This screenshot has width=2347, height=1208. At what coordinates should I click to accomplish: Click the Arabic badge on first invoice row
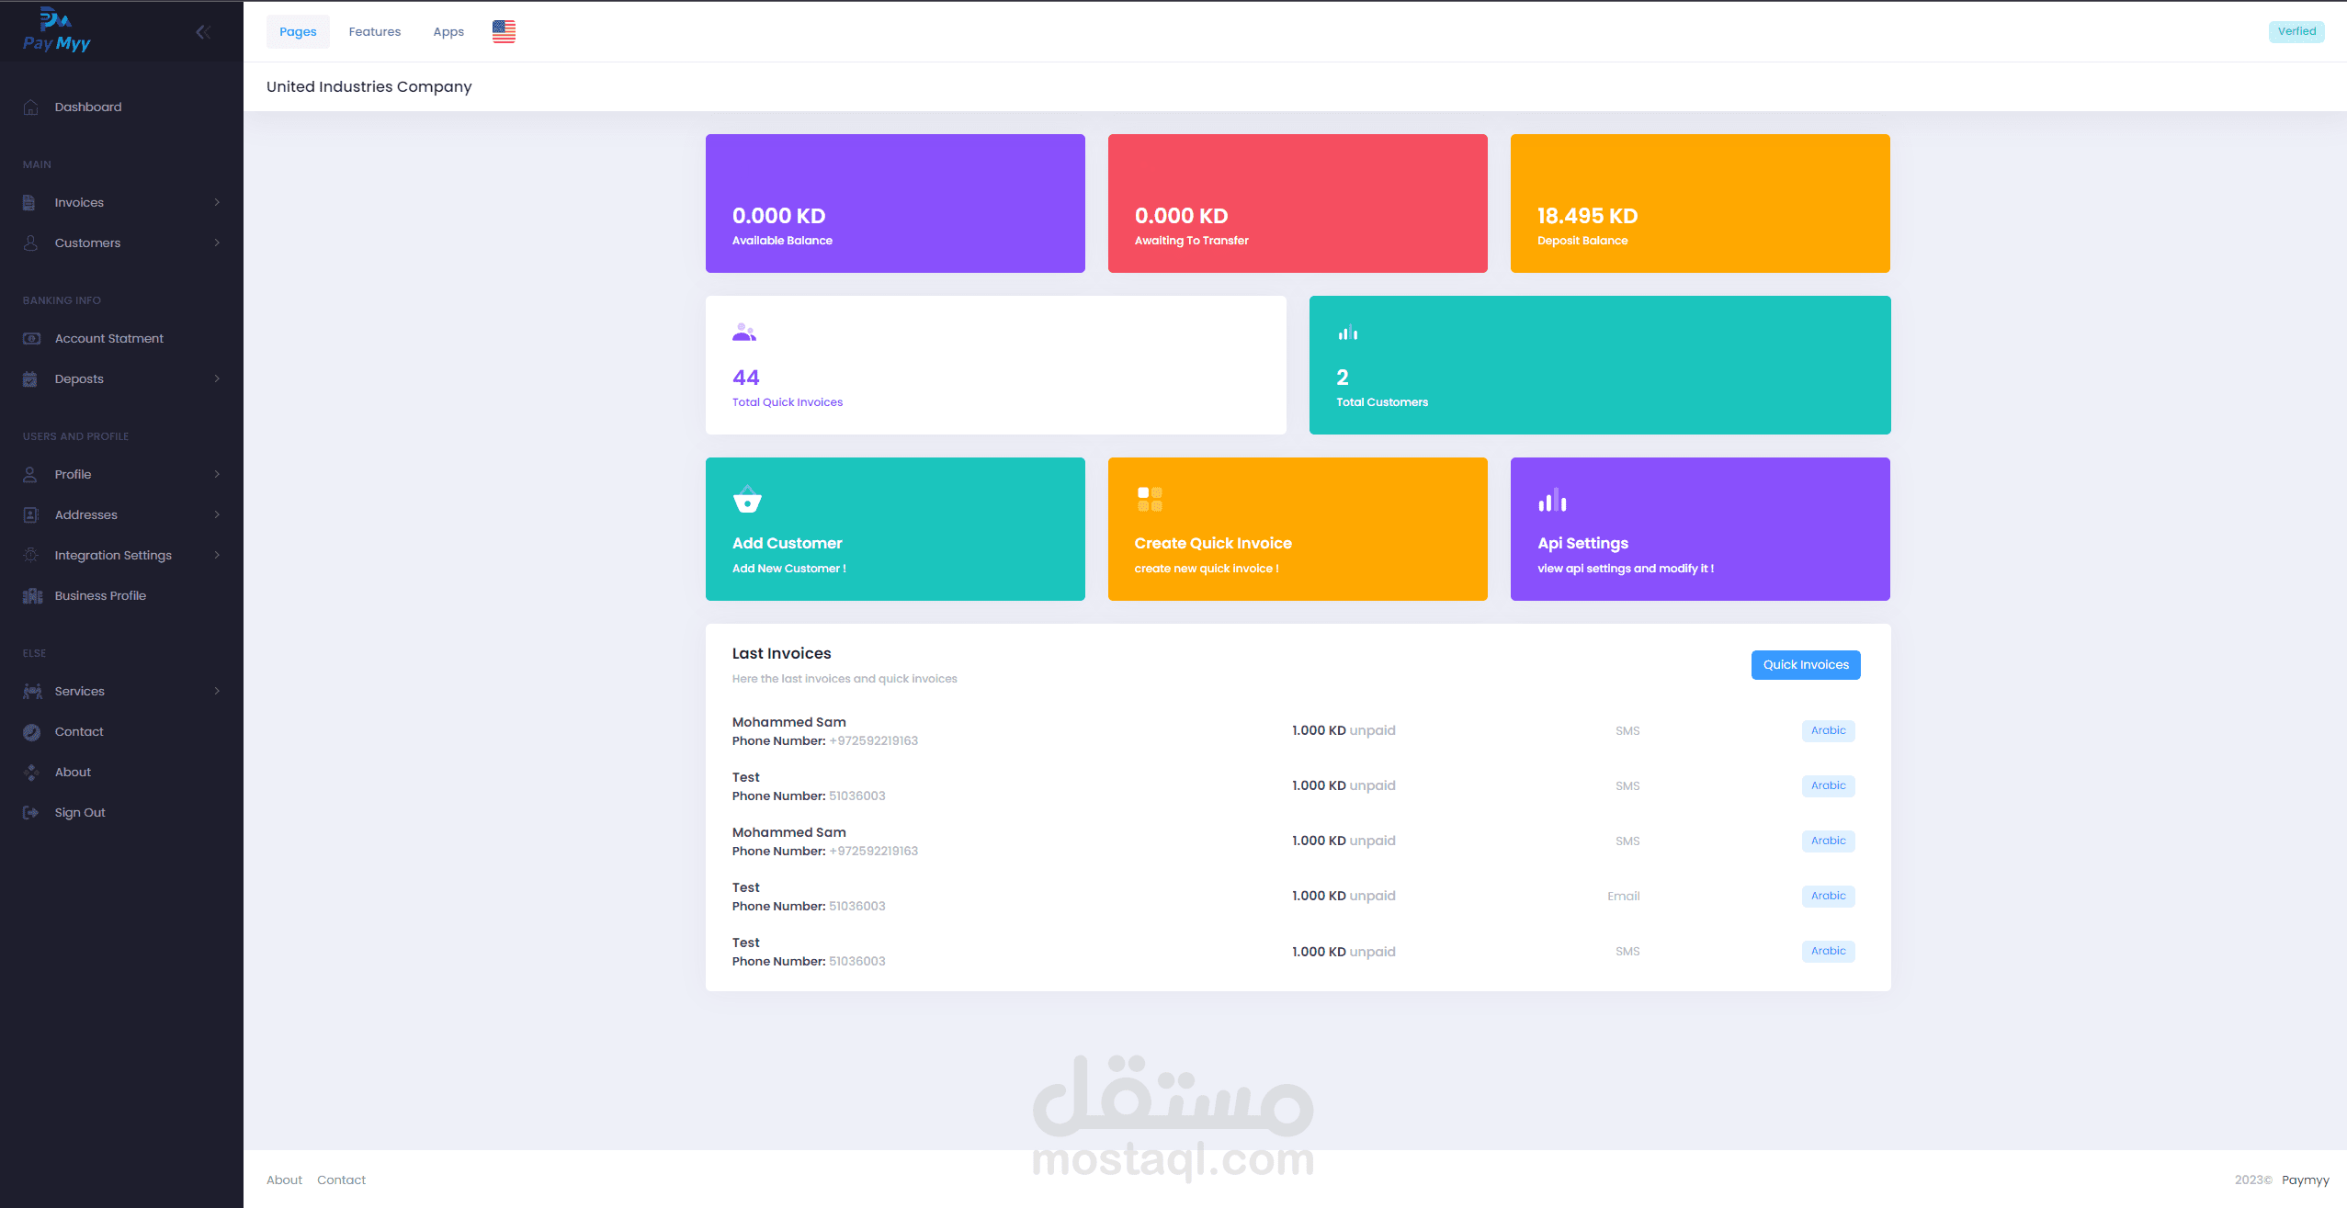(x=1828, y=731)
